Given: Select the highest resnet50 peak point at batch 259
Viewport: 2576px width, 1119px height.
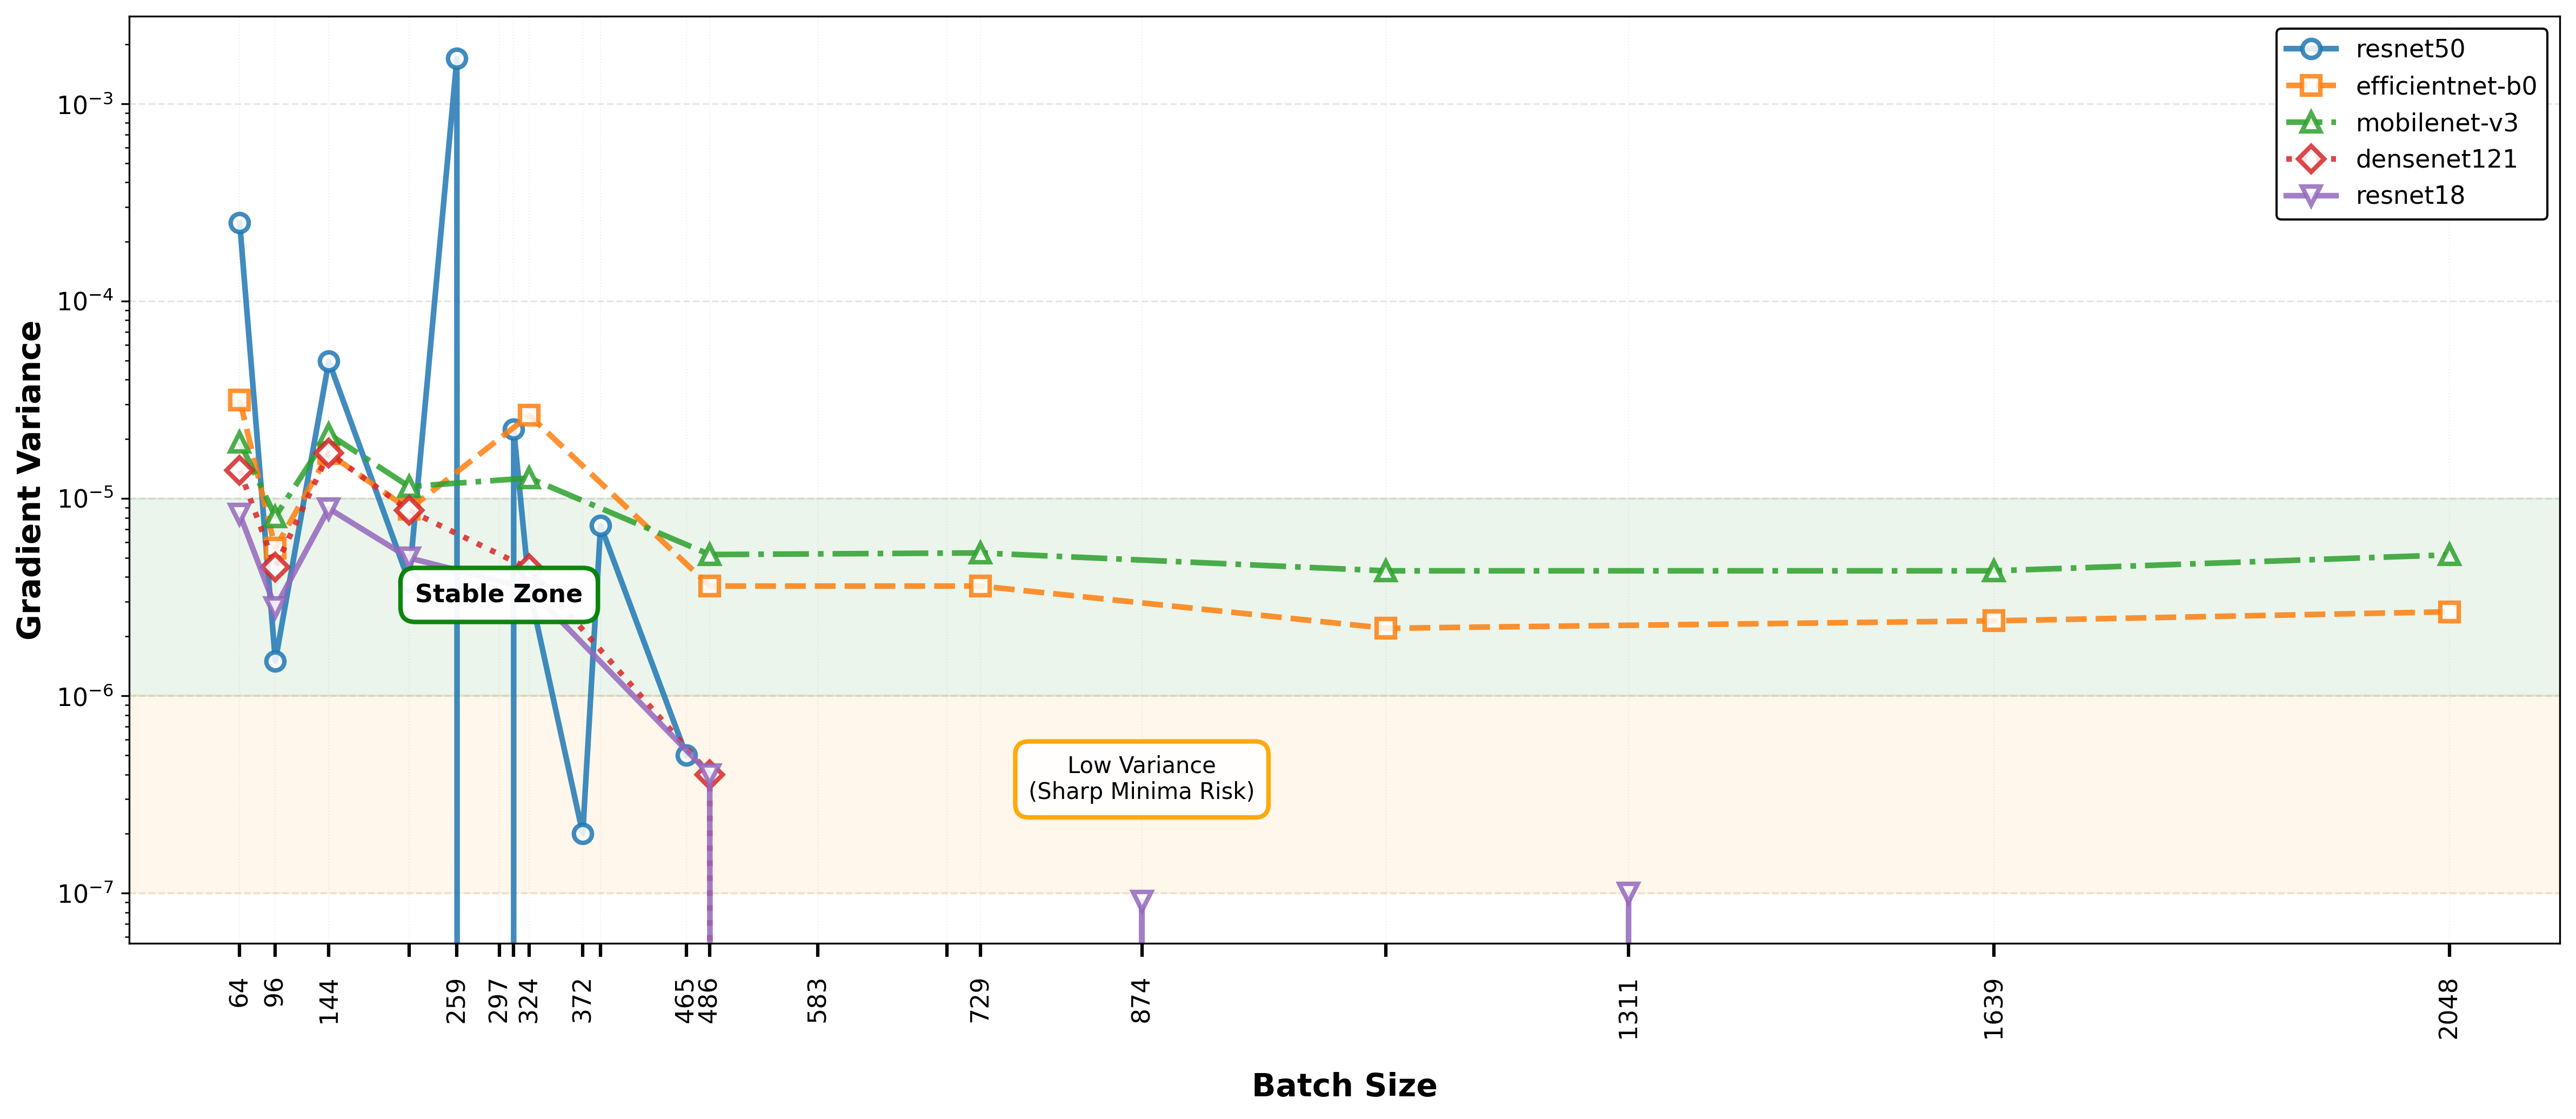Looking at the screenshot, I should coord(456,59).
